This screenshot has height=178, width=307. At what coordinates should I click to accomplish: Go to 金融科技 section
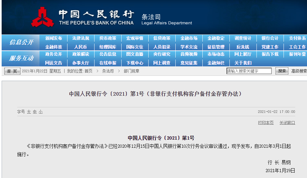[53, 47]
